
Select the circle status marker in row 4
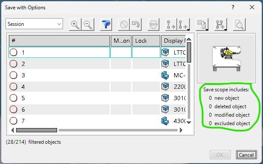pos(14,87)
